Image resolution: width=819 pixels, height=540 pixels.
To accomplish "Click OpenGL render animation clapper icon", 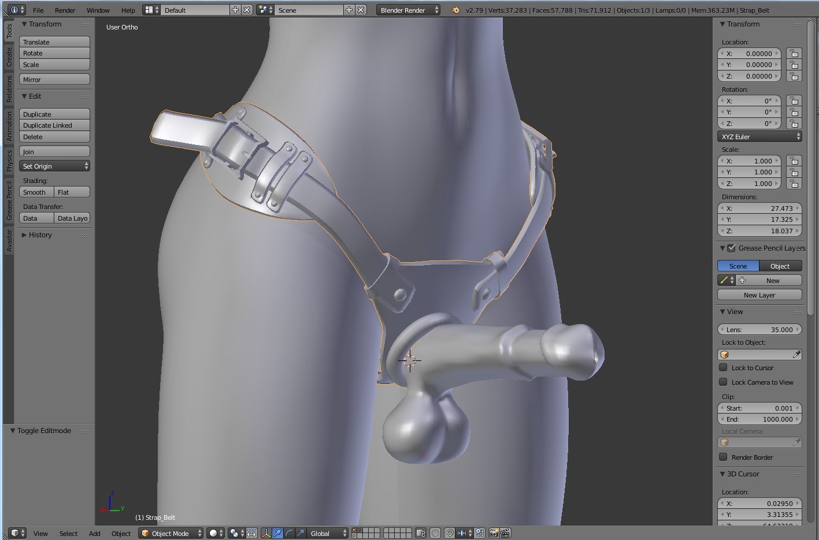I will click(505, 533).
